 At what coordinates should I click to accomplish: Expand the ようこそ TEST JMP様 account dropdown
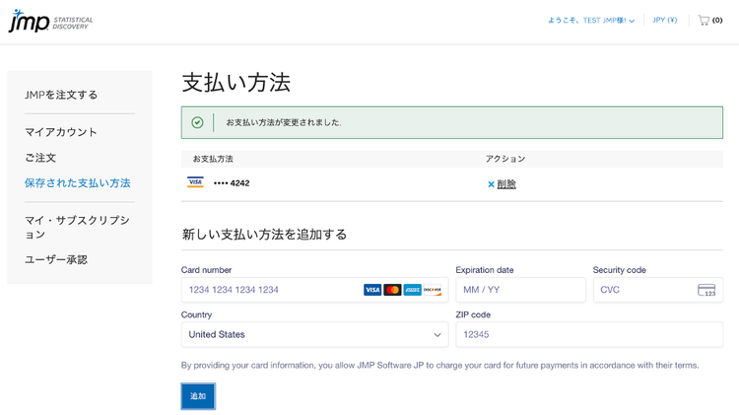pyautogui.click(x=591, y=20)
